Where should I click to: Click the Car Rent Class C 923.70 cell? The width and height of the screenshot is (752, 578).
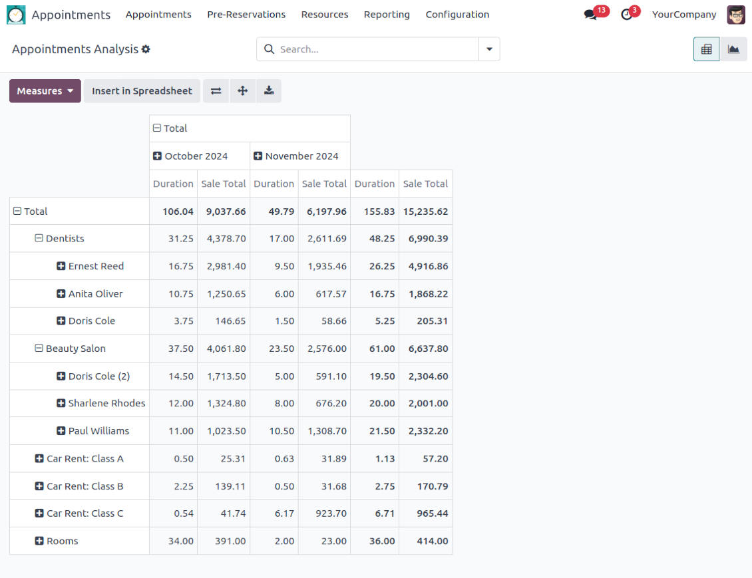[x=324, y=513]
